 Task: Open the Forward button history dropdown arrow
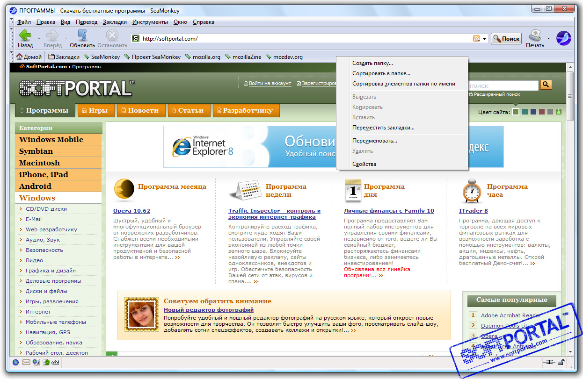coord(66,38)
